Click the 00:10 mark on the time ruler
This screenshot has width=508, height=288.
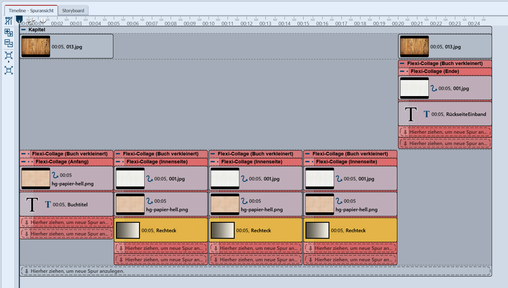point(209,24)
